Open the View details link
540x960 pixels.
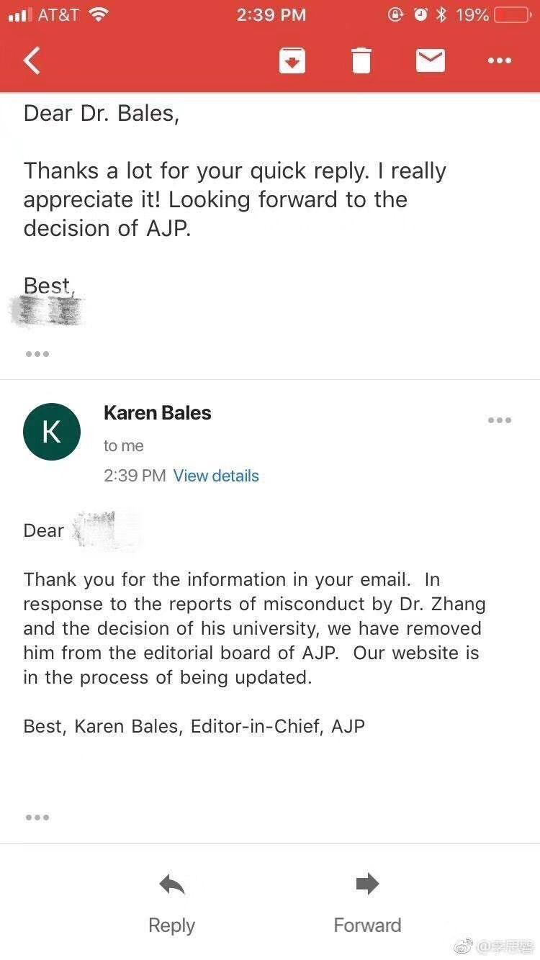coord(216,476)
